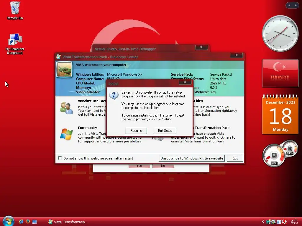Click the taskbar clock showing 4:18 PM
This screenshot has height=226, width=302.
pos(294,222)
